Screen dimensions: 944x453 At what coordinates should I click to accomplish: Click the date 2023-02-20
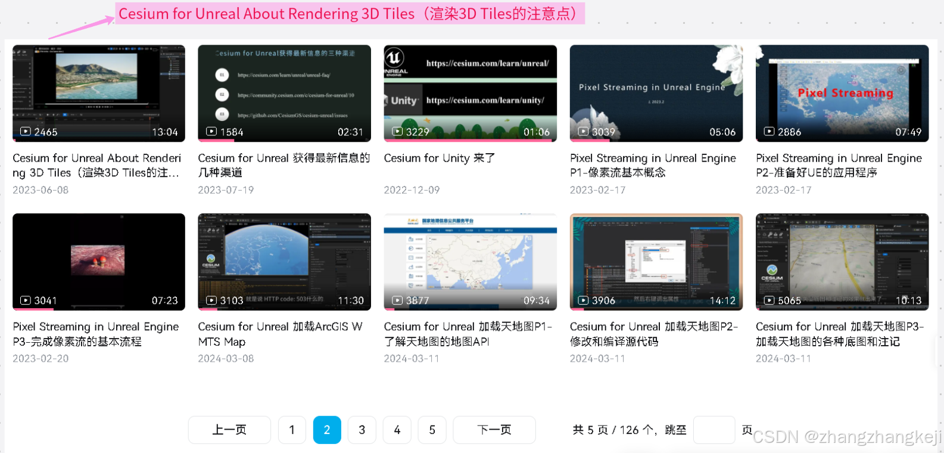40,359
